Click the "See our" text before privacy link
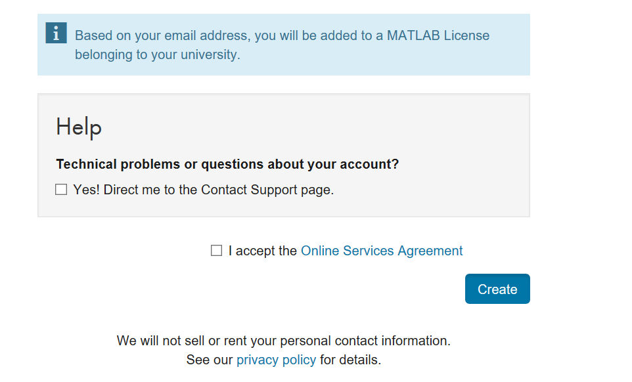This screenshot has height=382, width=632. point(209,360)
